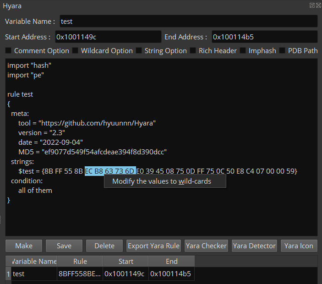Click the Make button
This screenshot has width=322, height=284.
pos(24,246)
